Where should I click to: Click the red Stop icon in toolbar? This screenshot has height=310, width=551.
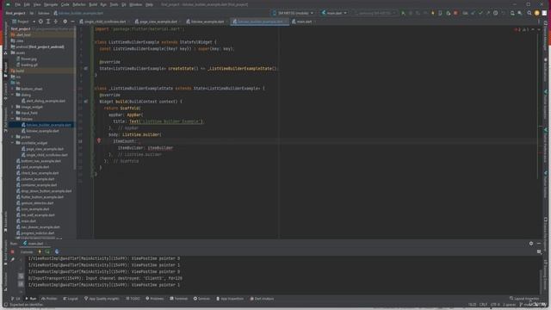[x=455, y=13]
